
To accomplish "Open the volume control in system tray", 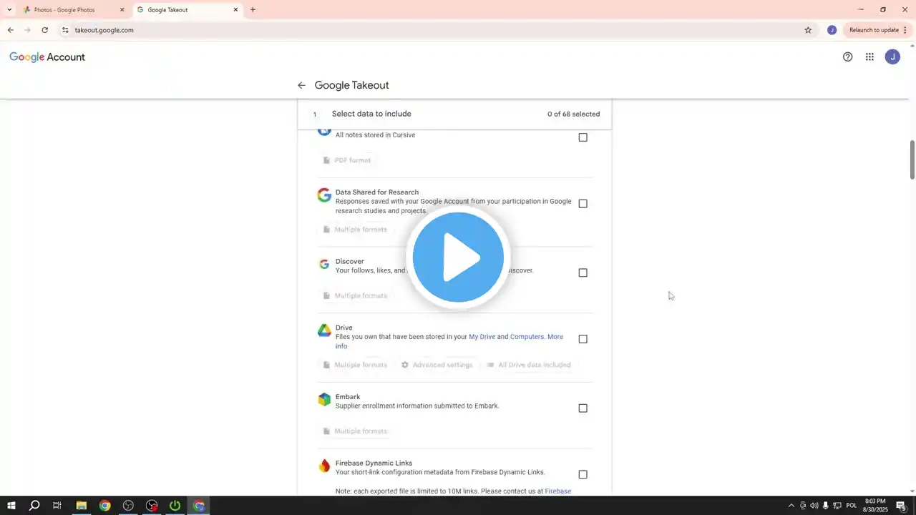I will click(x=814, y=506).
